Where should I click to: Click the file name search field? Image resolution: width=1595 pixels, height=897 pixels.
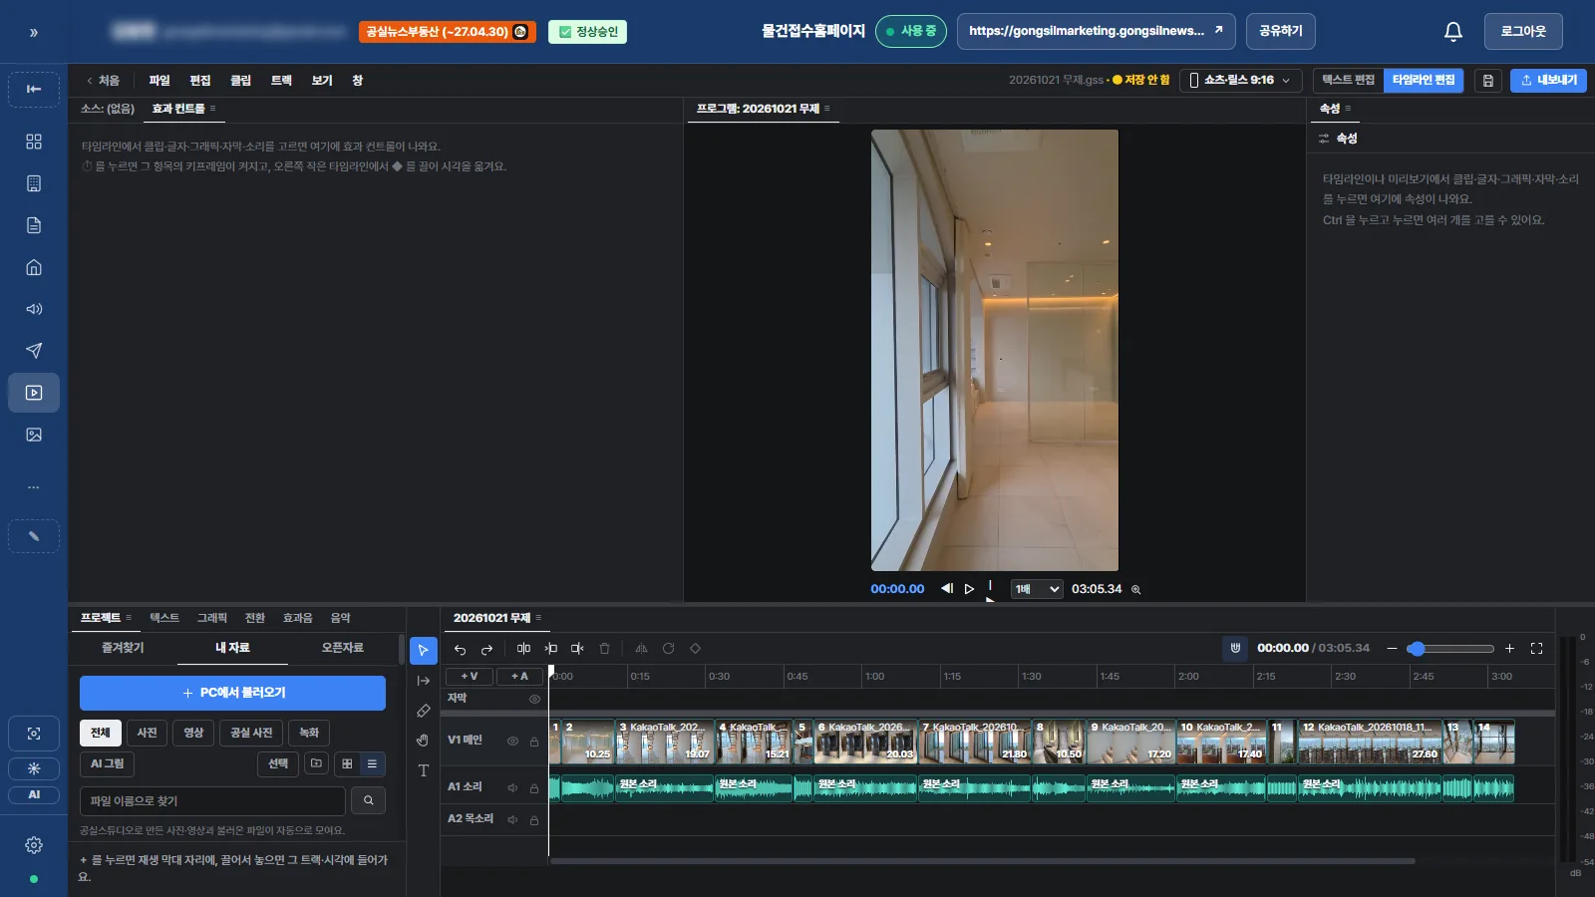click(x=212, y=800)
